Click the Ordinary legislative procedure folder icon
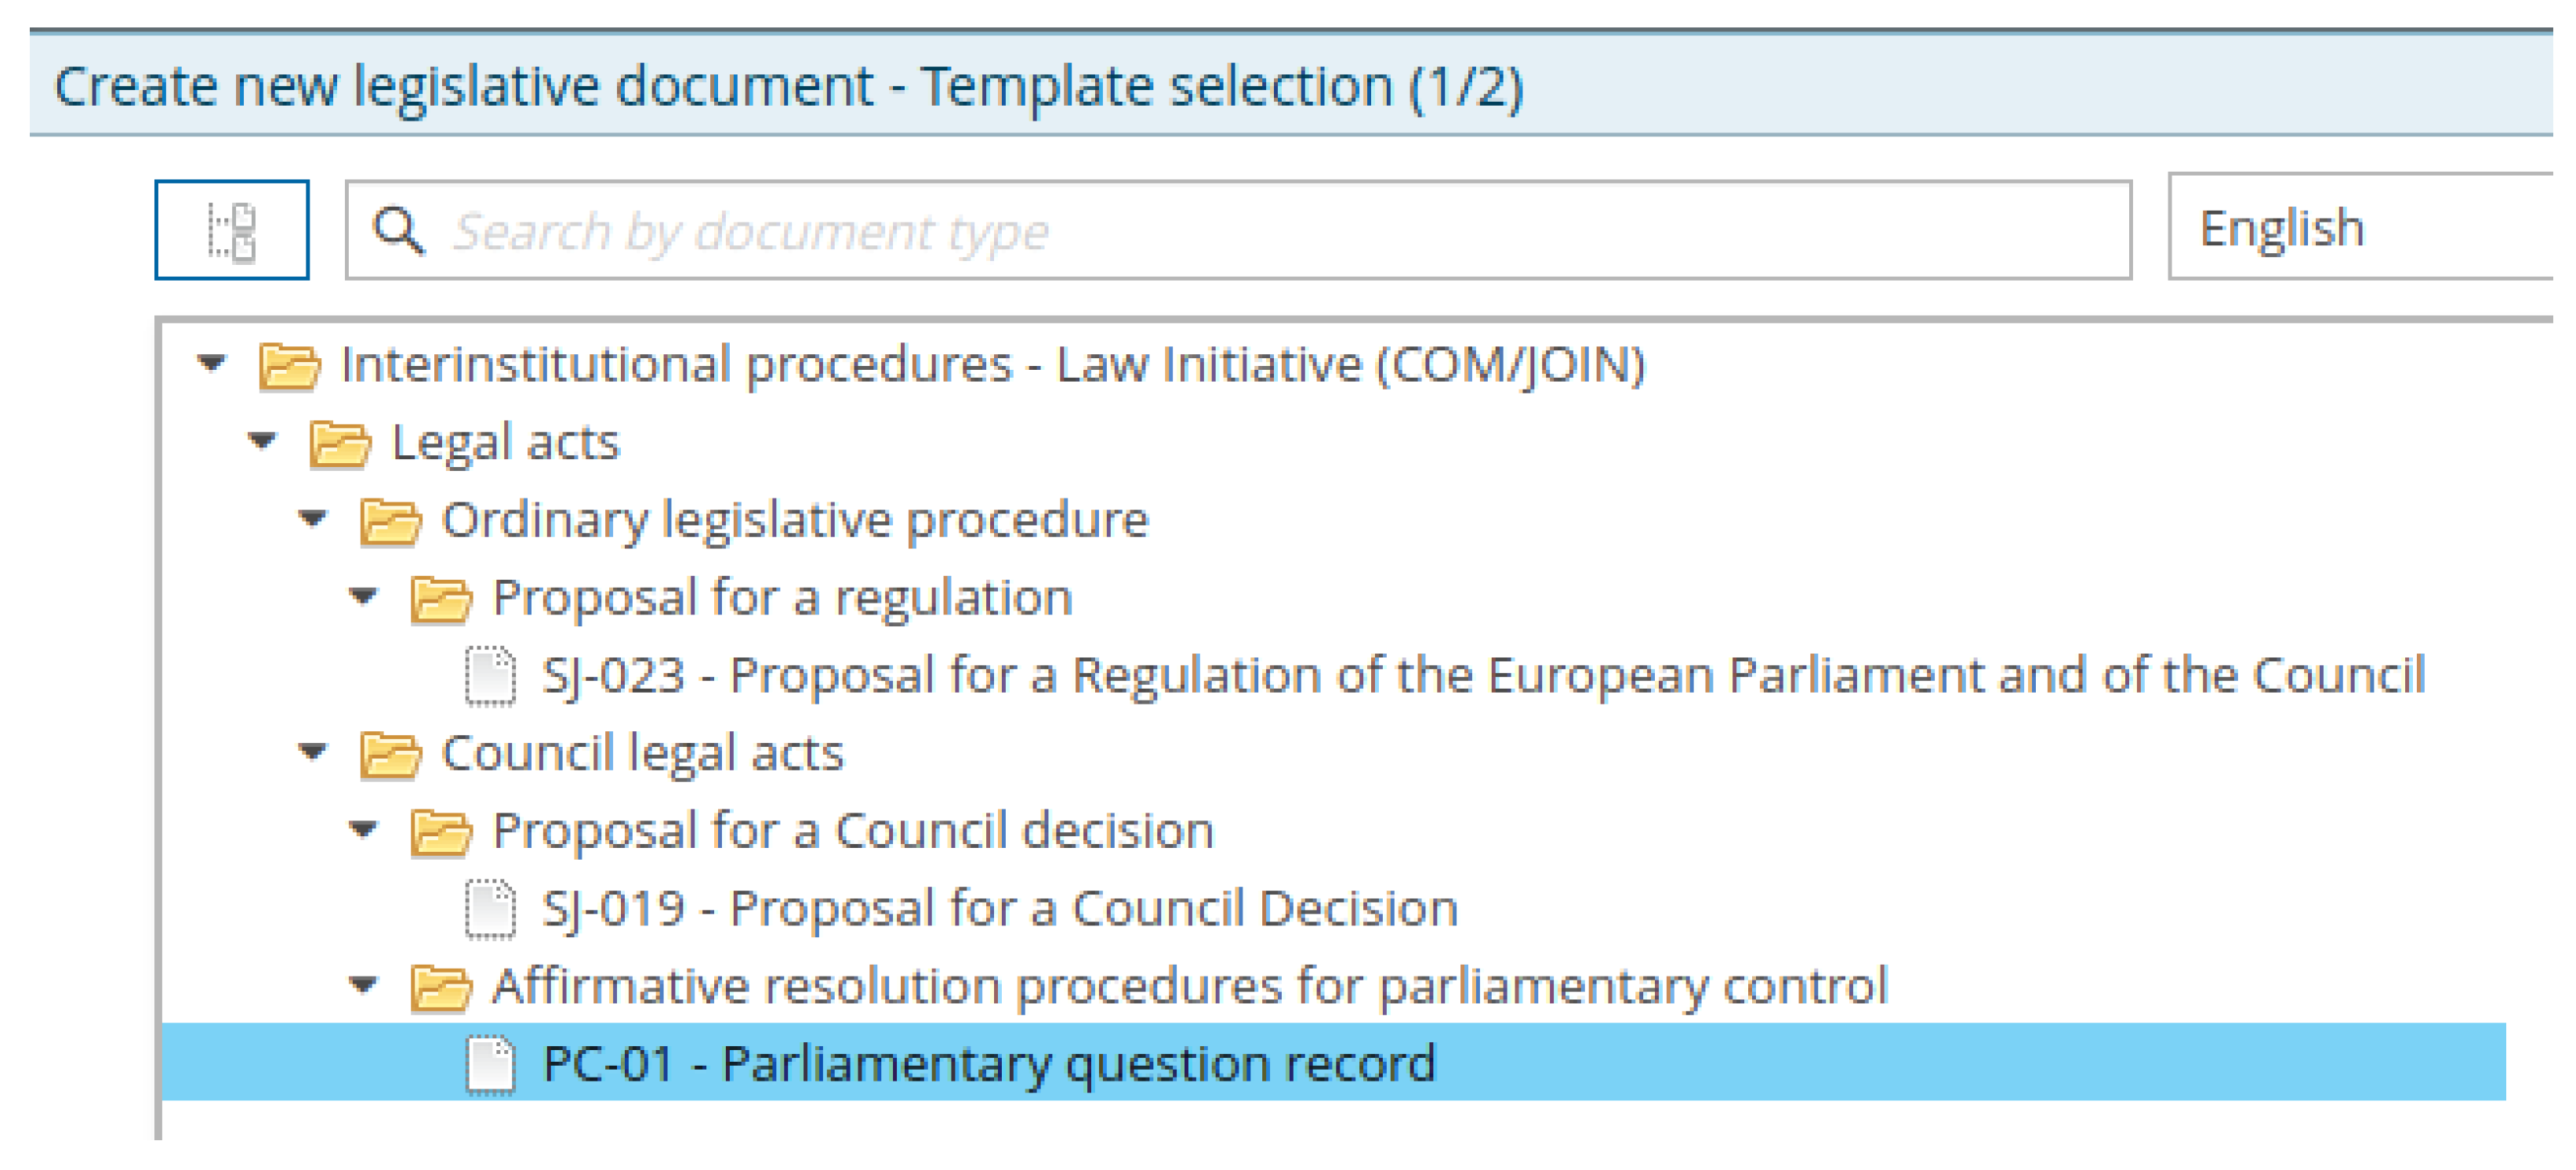Viewport: 2576px width, 1170px height. (390, 521)
